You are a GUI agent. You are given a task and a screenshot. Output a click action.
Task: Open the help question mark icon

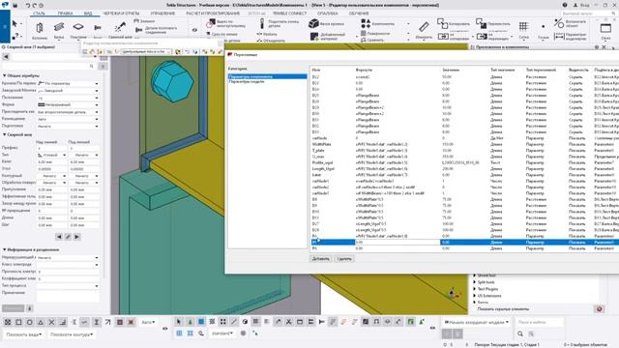point(565,5)
